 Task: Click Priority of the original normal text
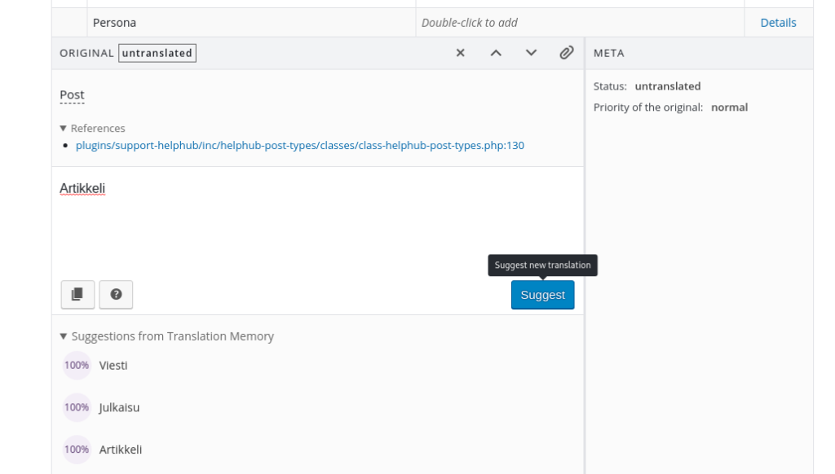[x=670, y=108]
